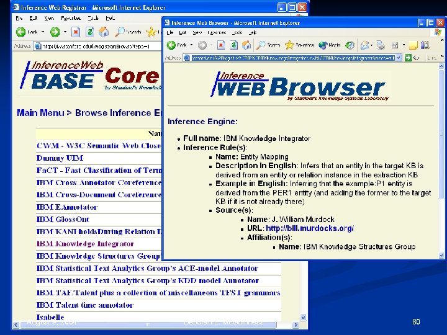Open Favorites menu in Inference Web Registrar window

[71, 18]
